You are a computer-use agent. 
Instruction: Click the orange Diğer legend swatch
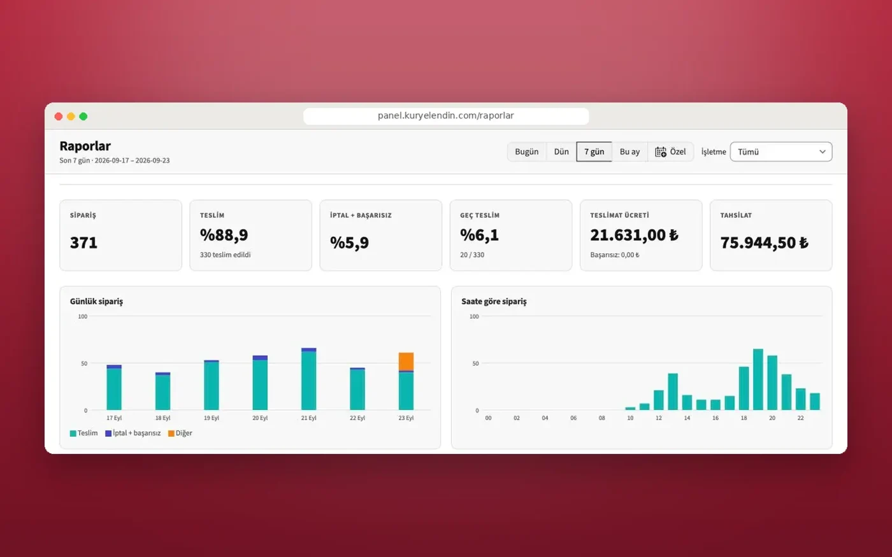(171, 434)
